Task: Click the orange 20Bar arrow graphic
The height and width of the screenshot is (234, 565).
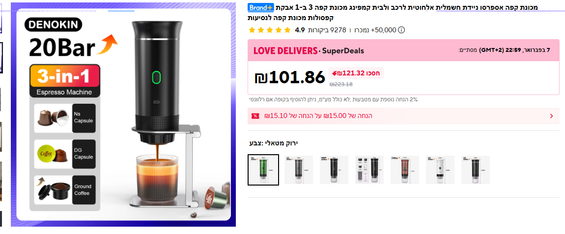Action: click(x=108, y=45)
